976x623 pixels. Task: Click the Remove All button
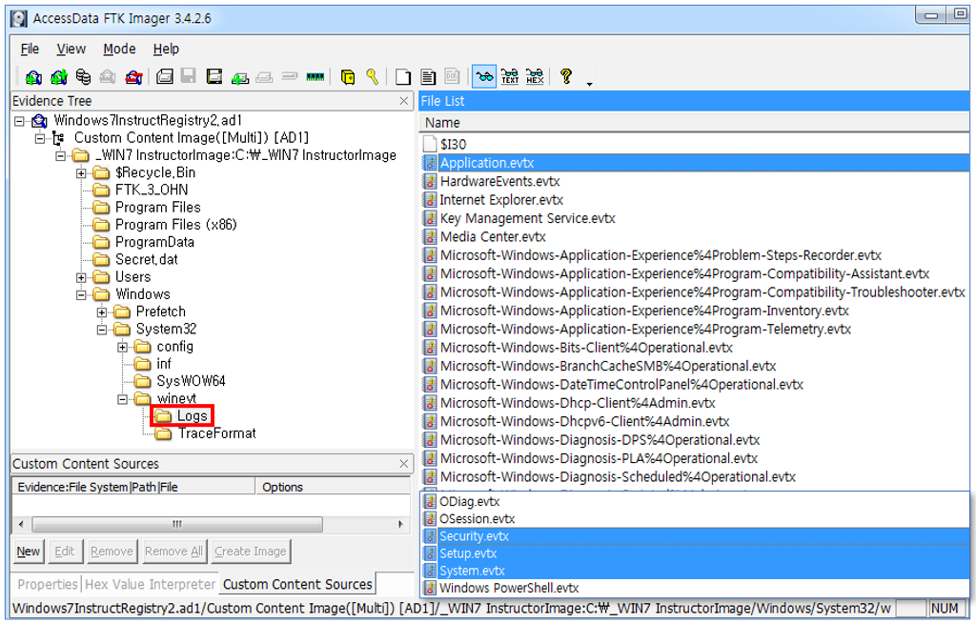click(173, 552)
